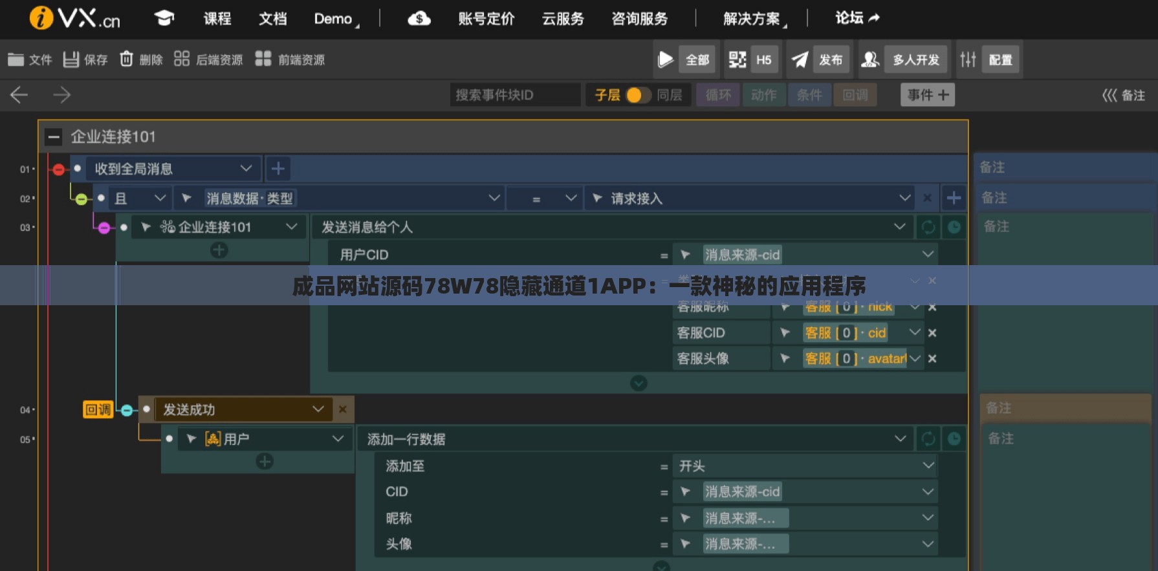
Task: Click the multi-user development icon
Action: [x=870, y=59]
